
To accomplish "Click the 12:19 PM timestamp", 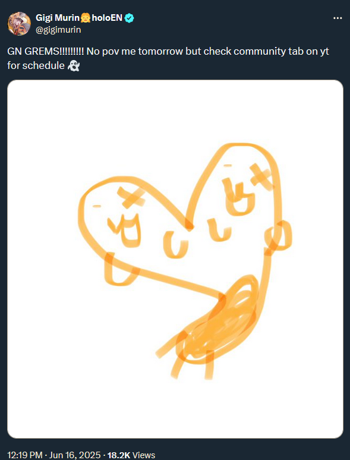I will click(25, 455).
